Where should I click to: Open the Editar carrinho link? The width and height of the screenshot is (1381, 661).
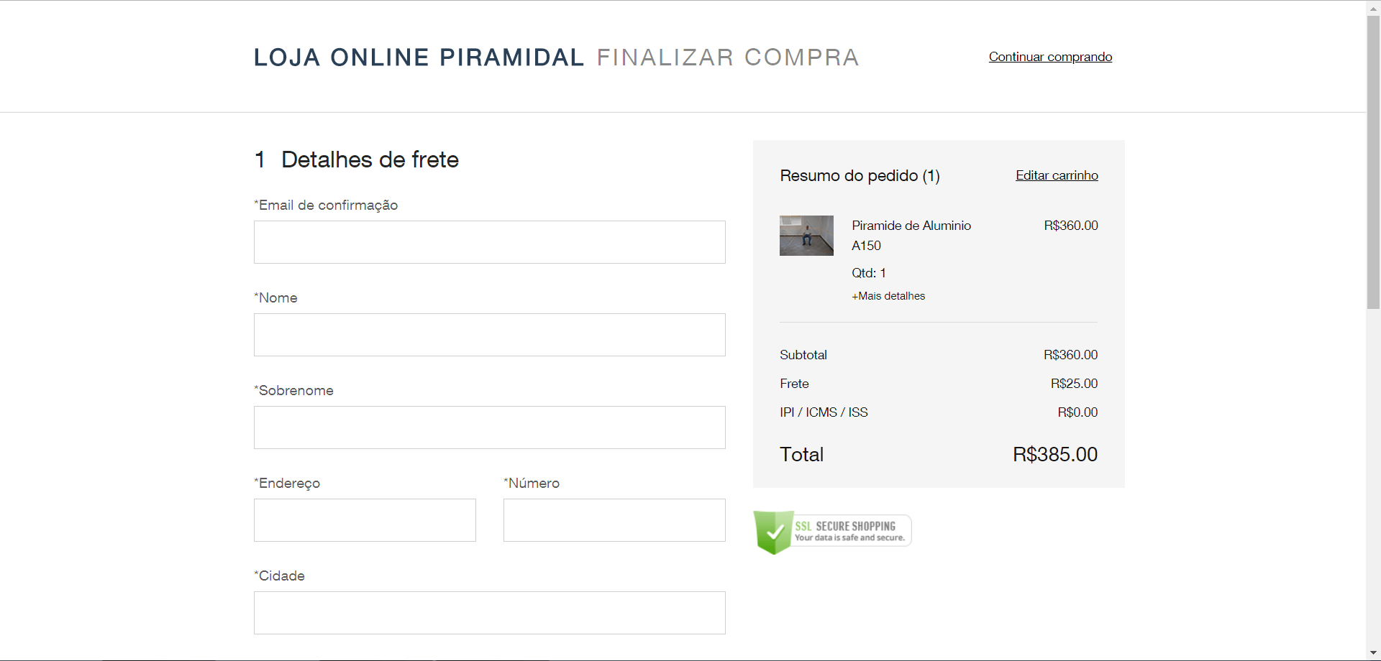coord(1057,175)
